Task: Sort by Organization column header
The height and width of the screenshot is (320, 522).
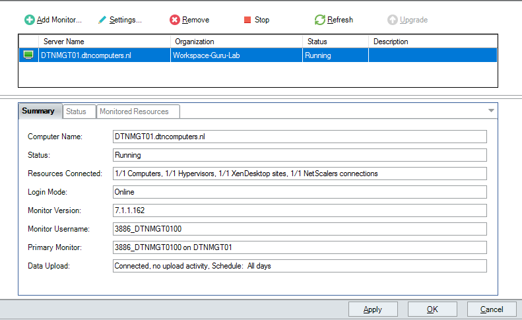Action: 236,42
